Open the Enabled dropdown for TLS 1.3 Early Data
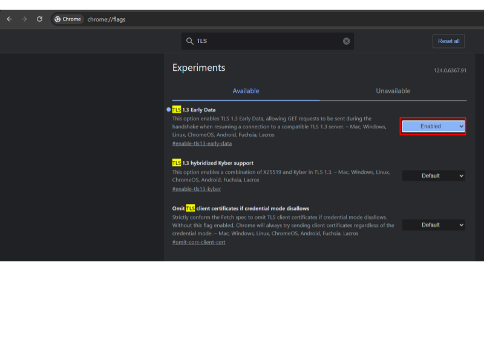Screen dimensions: 484x363 [x=433, y=126]
